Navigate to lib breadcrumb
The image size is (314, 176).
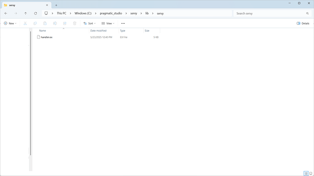tap(147, 13)
